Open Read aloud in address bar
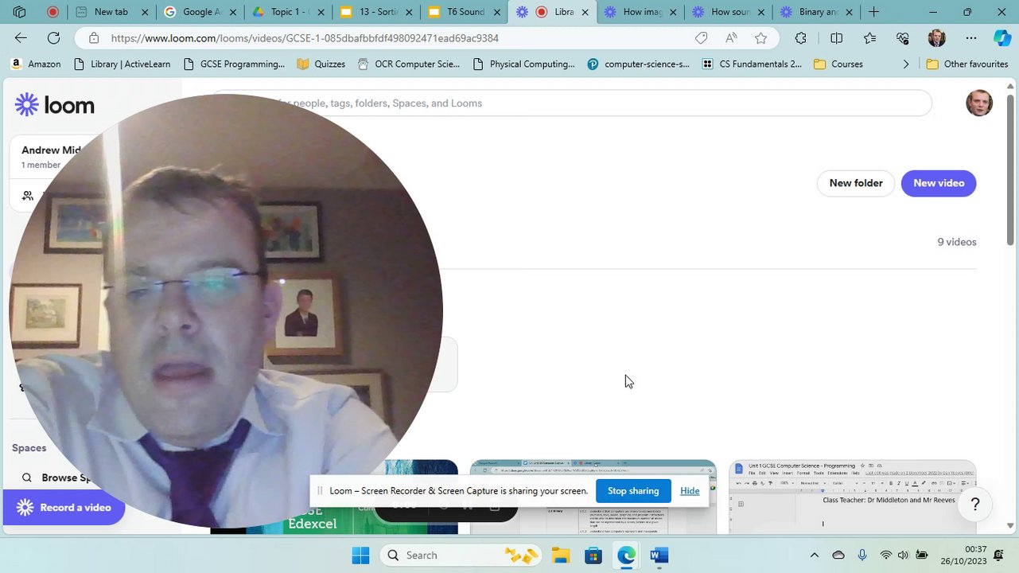 731,38
